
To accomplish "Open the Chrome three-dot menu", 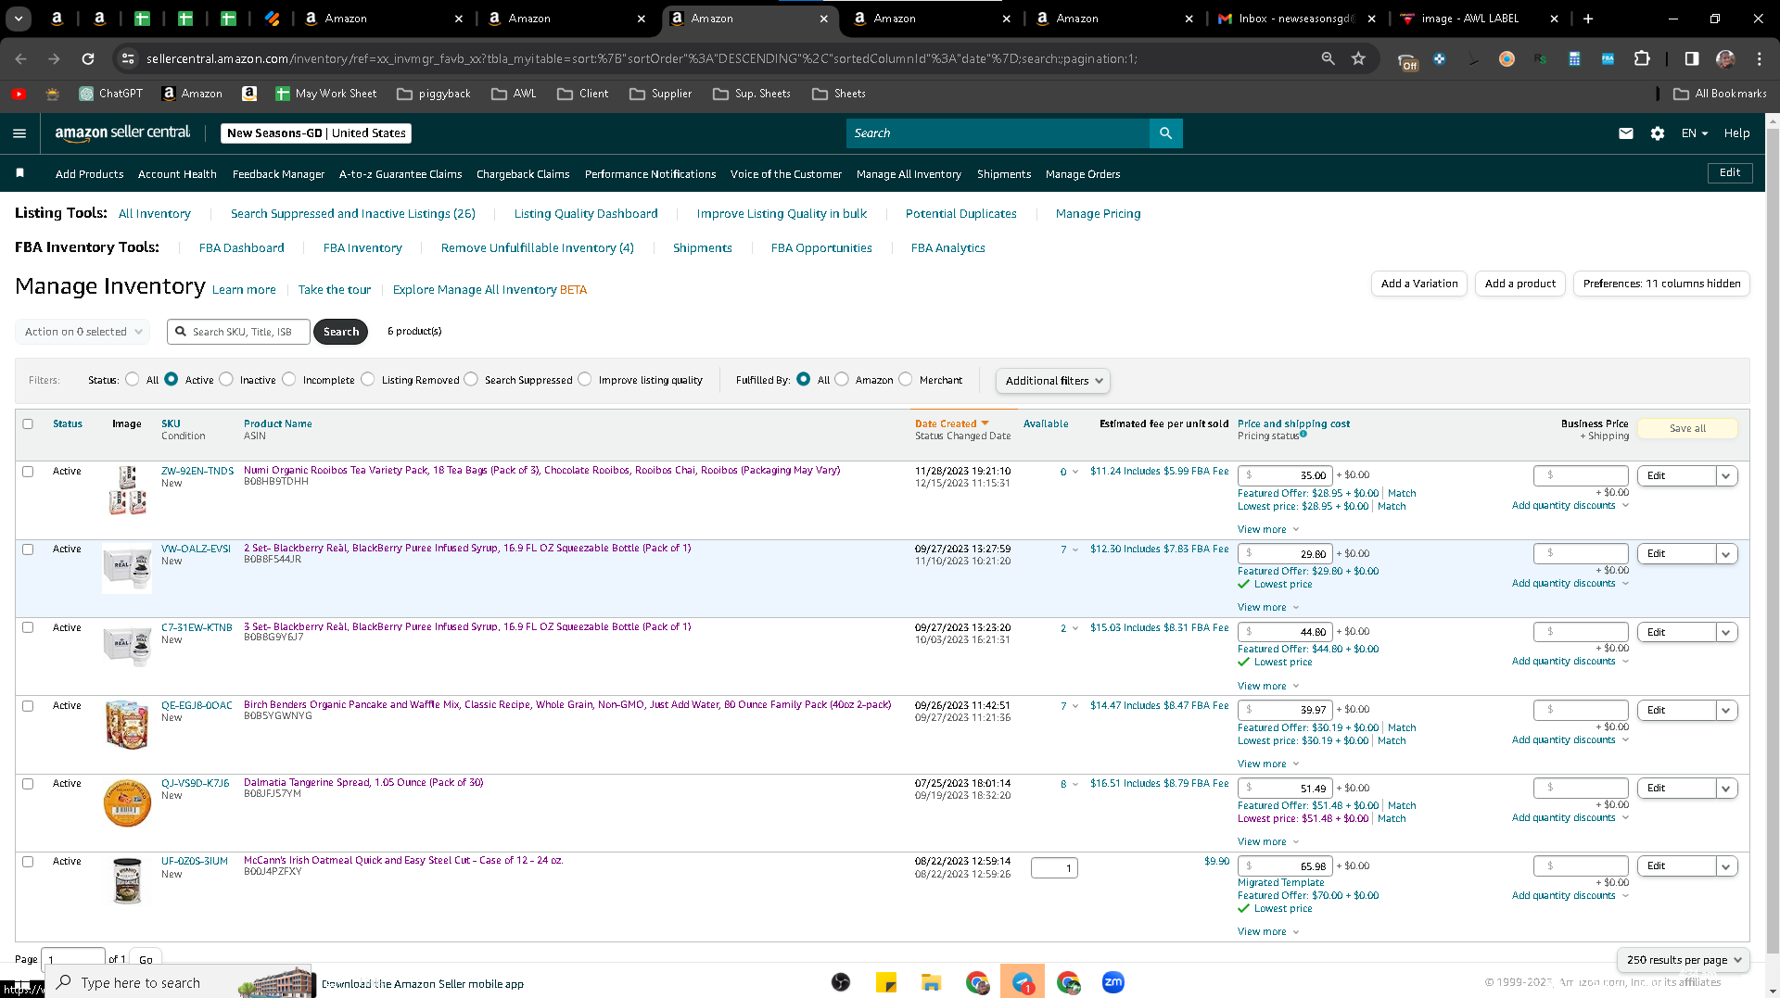I will pos(1760,58).
